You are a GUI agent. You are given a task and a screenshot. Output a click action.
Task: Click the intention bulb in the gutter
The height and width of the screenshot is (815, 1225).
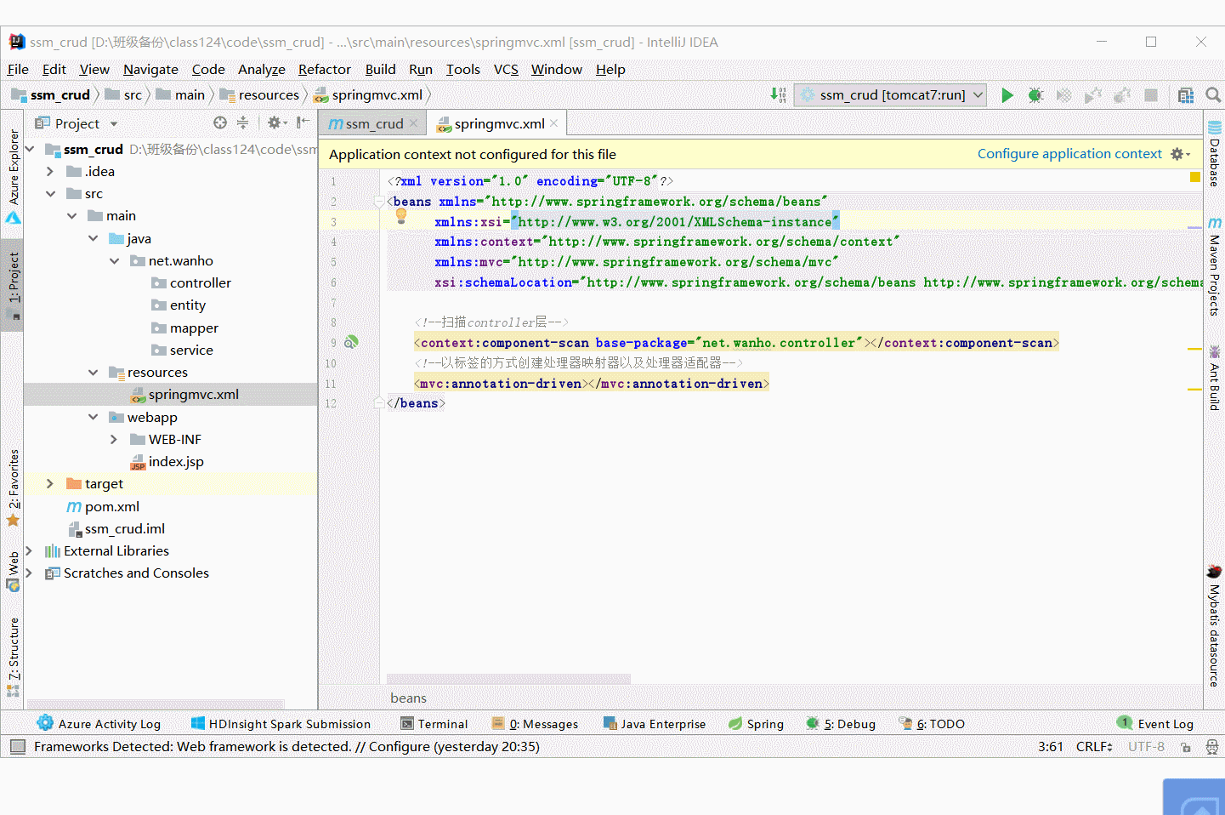click(x=400, y=215)
